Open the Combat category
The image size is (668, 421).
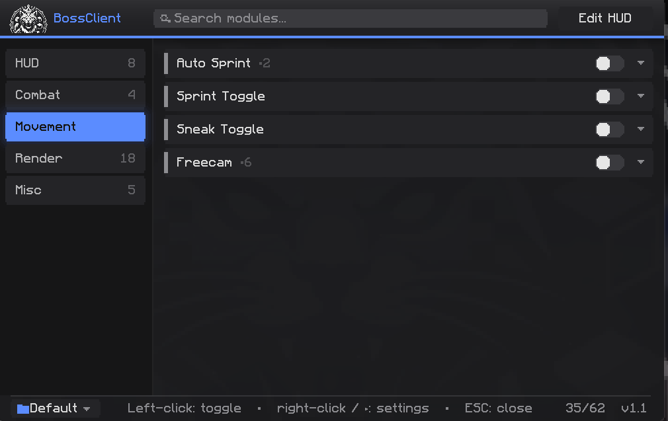point(75,95)
